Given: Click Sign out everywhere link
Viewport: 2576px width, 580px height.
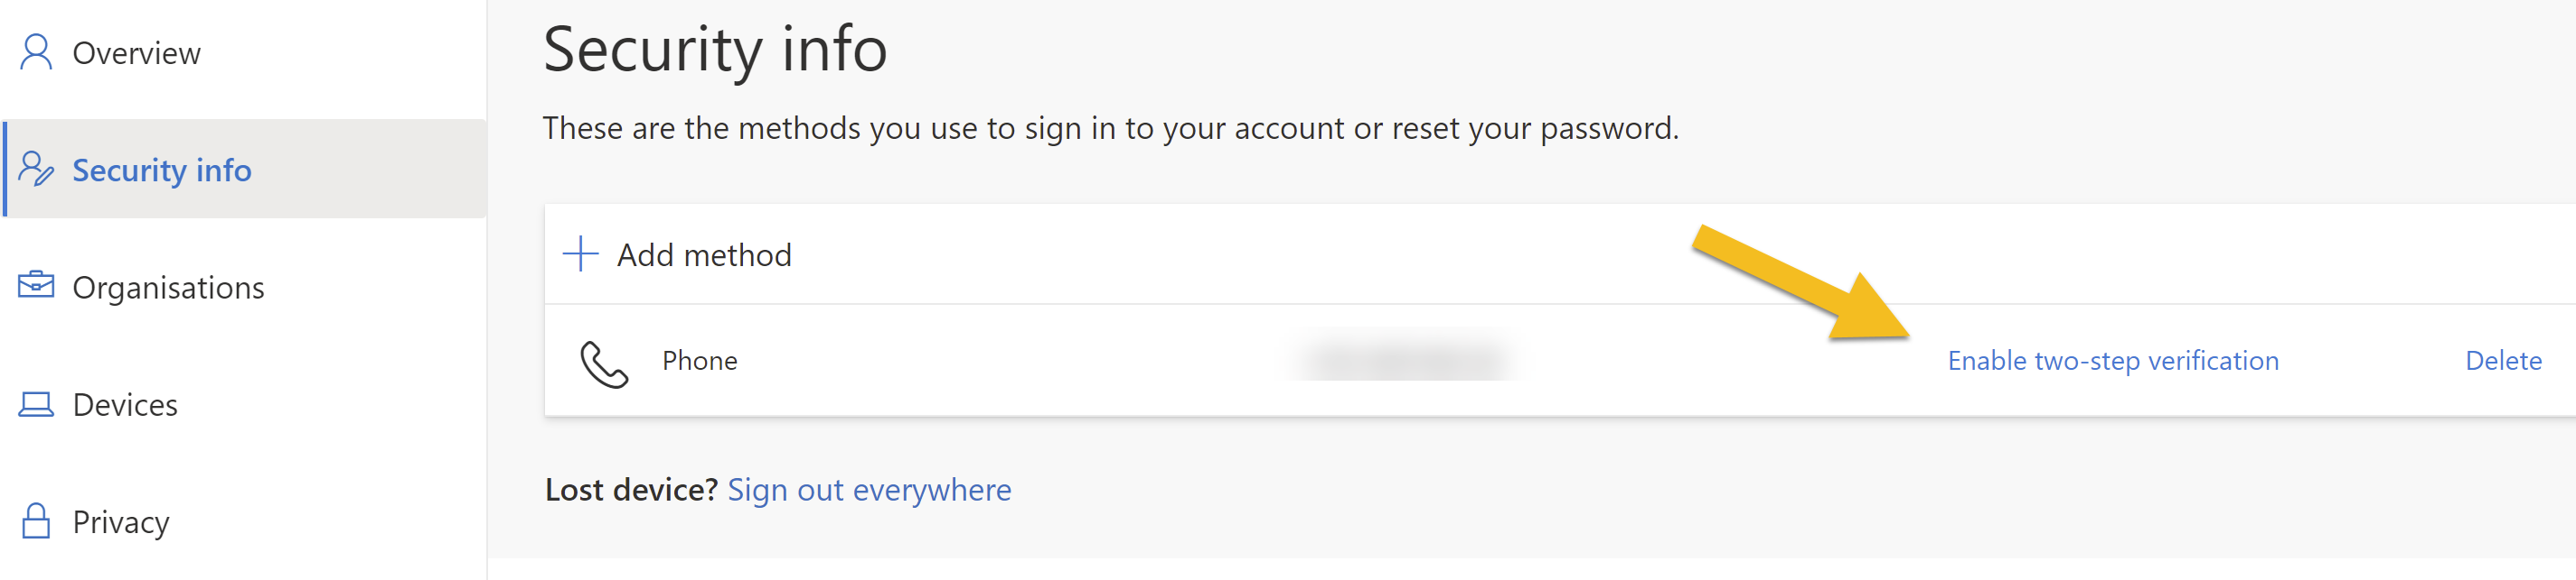Looking at the screenshot, I should (x=869, y=490).
